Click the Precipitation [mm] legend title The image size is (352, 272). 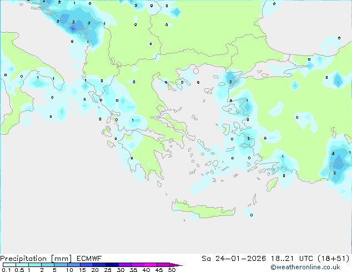[x=37, y=258]
